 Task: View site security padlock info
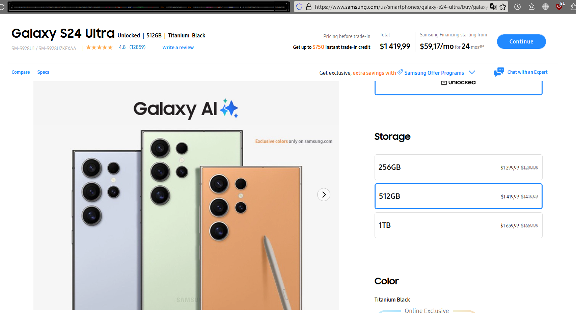(x=309, y=7)
